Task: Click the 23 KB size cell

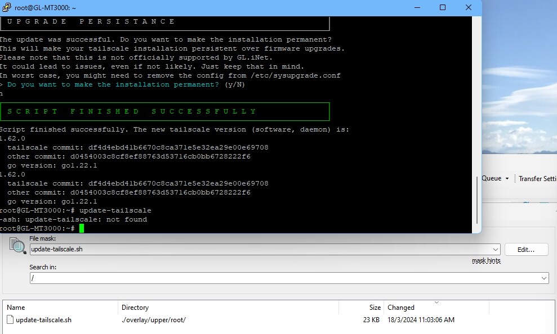Action: [371, 320]
